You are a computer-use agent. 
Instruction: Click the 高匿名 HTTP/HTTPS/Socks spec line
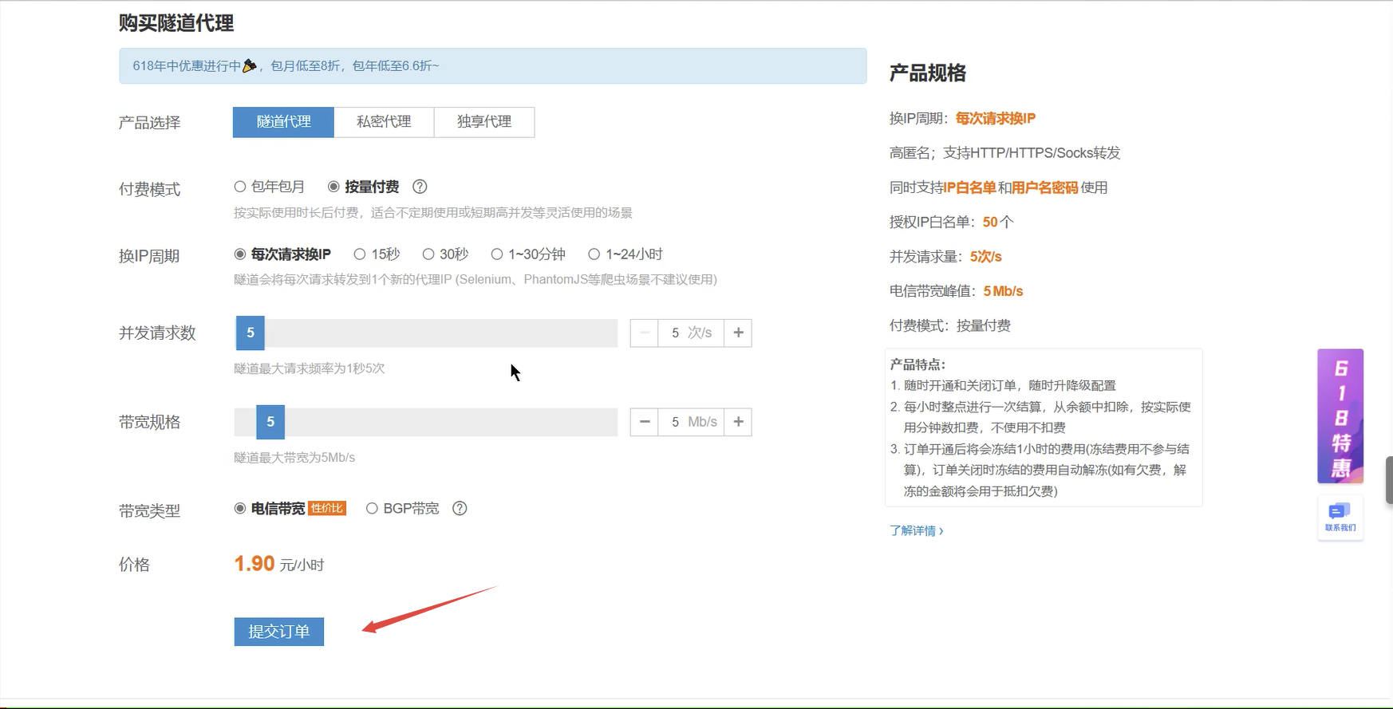coord(1005,153)
